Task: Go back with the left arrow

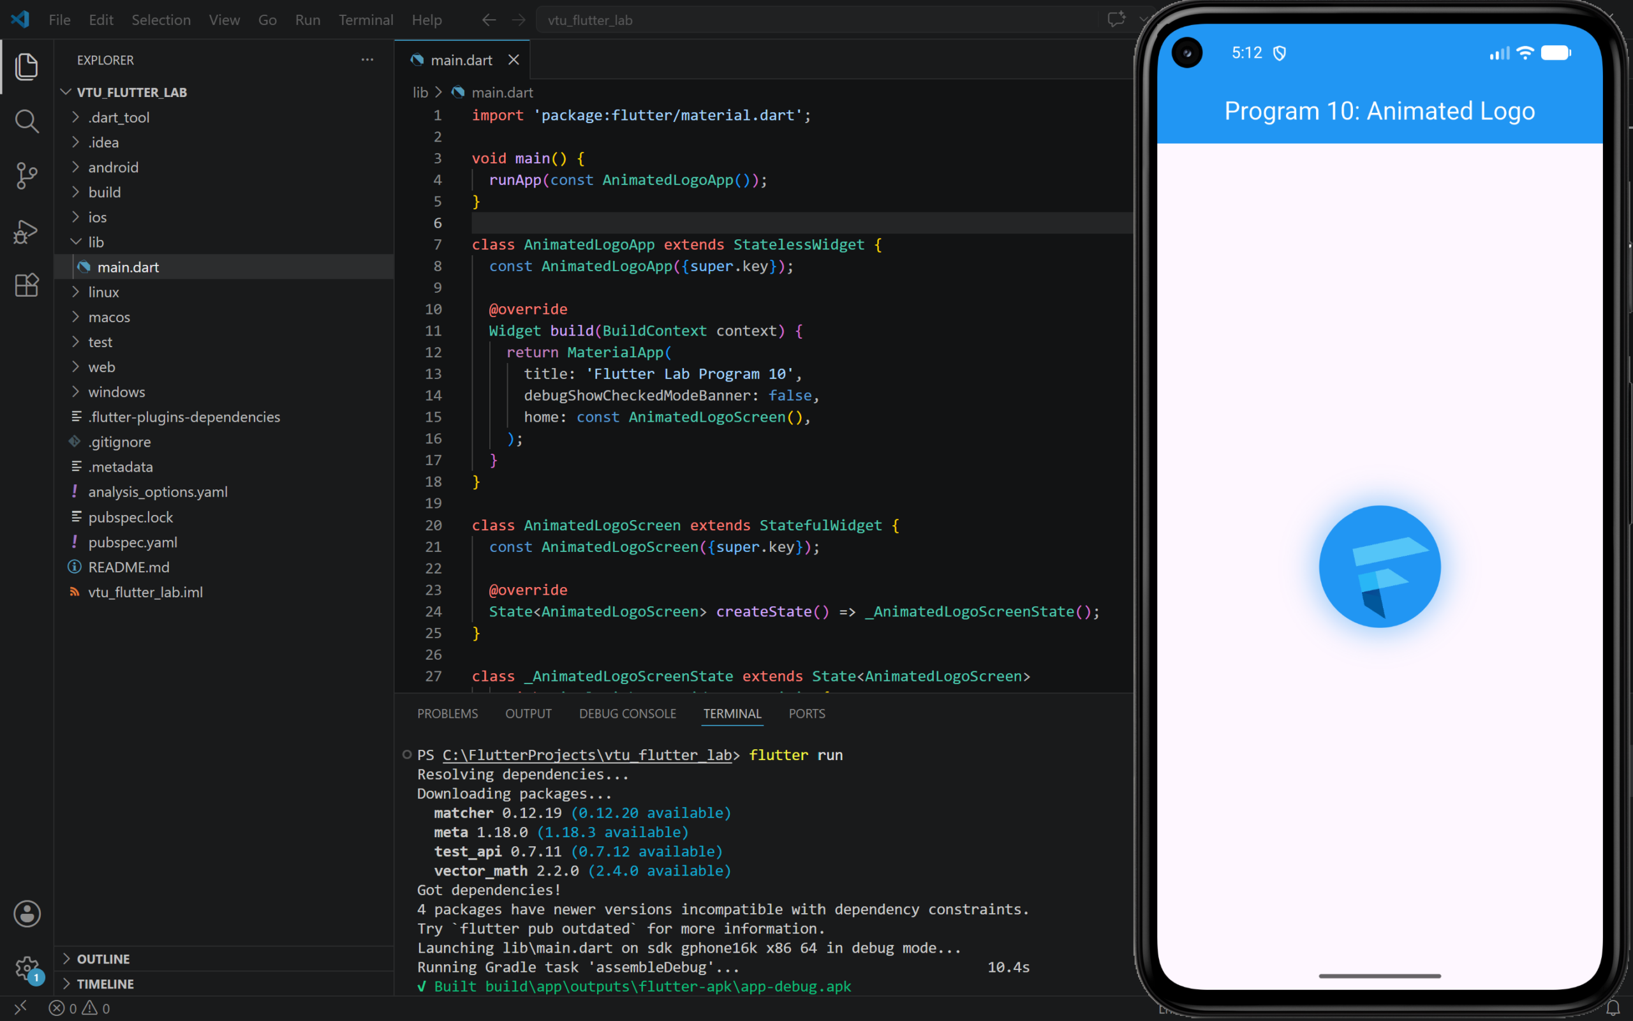Action: (x=489, y=20)
